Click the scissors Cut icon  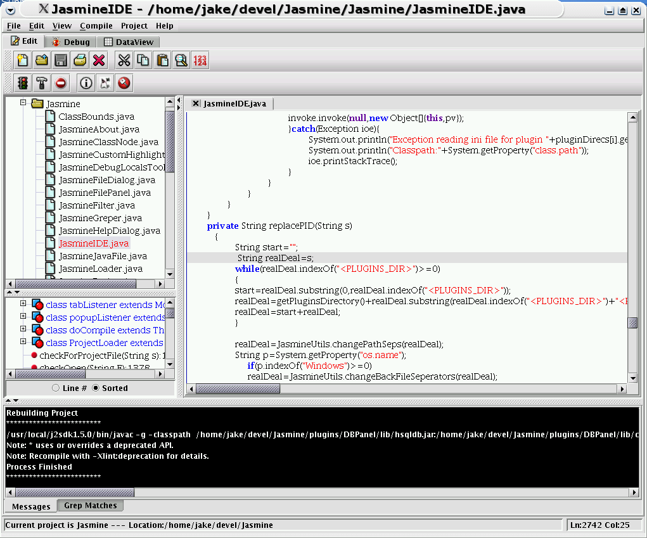[x=124, y=60]
